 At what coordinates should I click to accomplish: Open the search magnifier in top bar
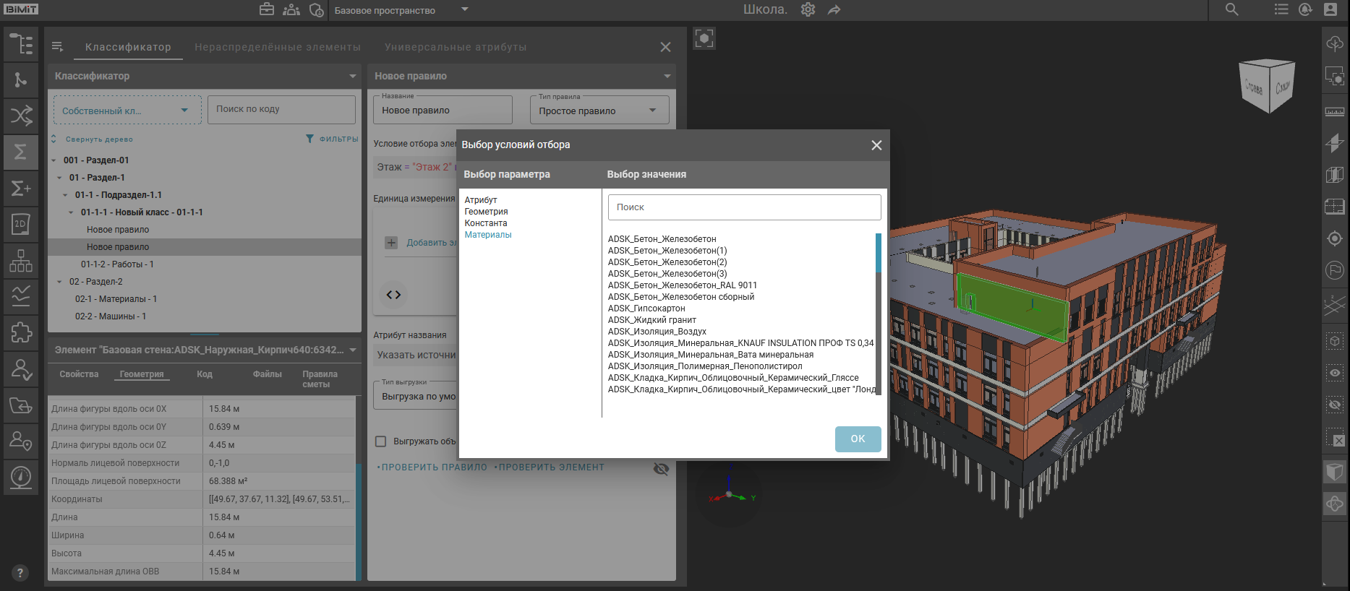coord(1231,9)
